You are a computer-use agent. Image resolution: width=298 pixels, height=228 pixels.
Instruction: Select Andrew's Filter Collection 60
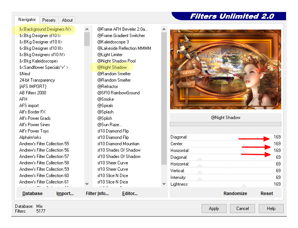(x=44, y=176)
